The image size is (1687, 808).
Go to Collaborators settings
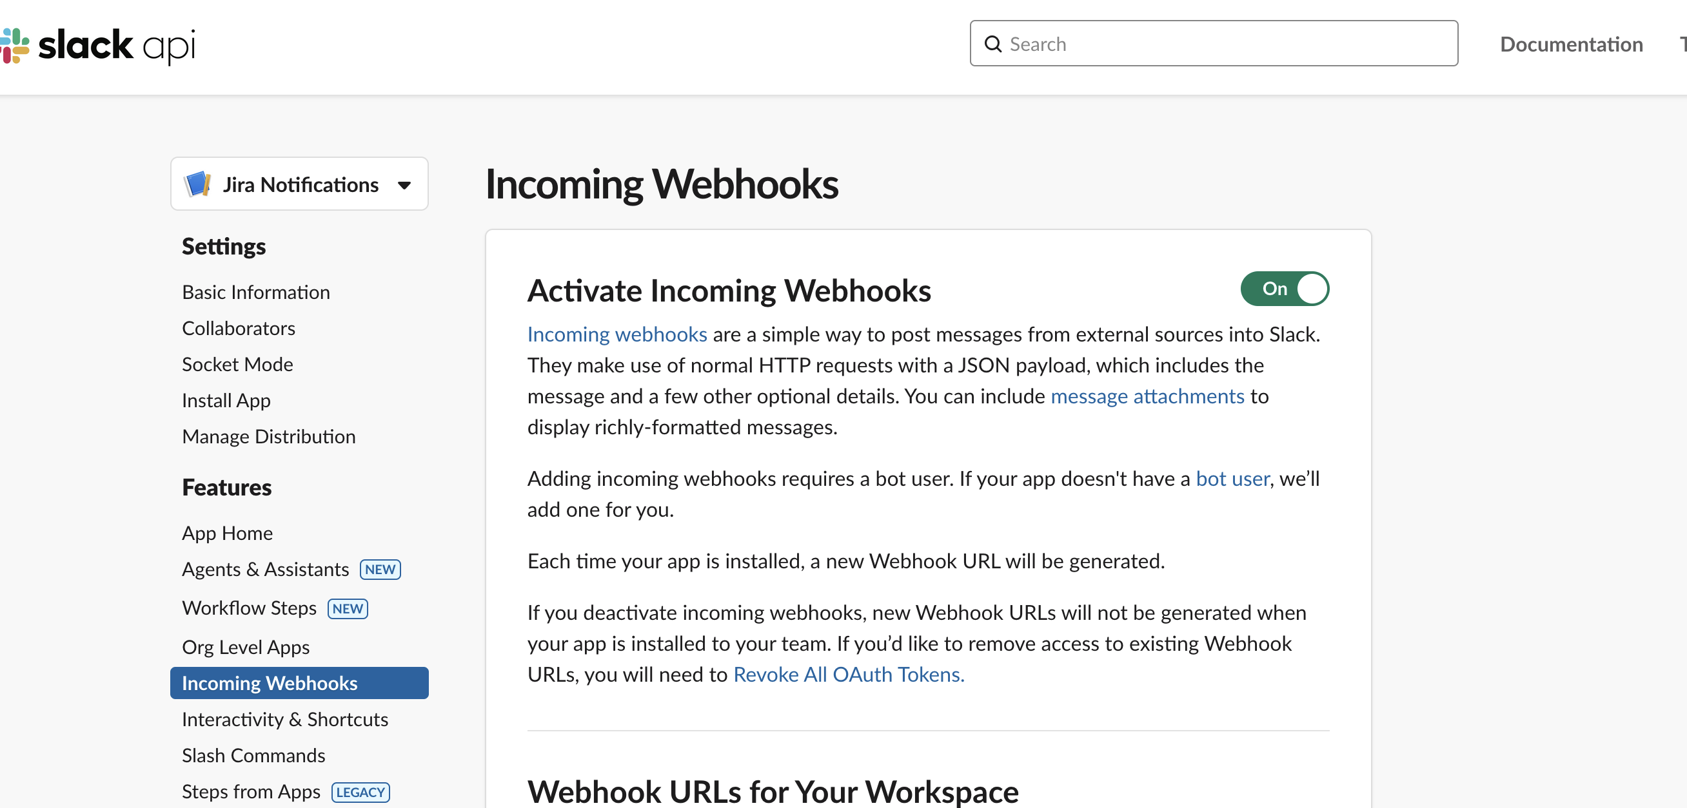pos(239,328)
